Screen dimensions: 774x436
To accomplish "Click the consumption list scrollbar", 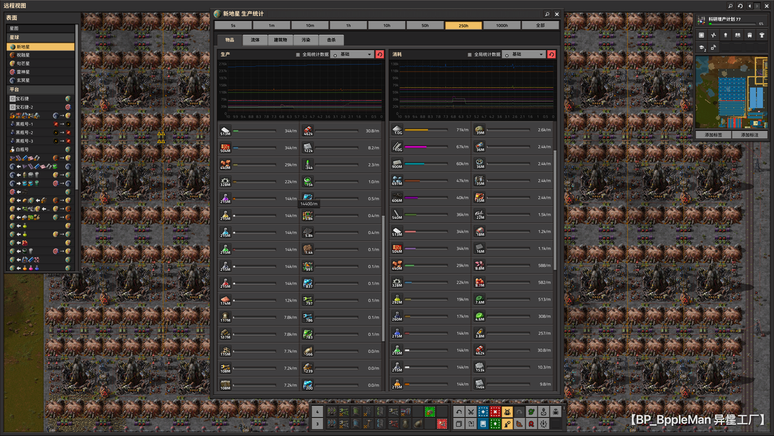I will (555, 210).
